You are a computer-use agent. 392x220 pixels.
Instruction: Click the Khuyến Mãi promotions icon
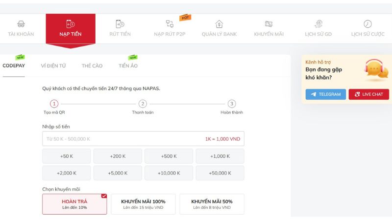click(x=269, y=24)
